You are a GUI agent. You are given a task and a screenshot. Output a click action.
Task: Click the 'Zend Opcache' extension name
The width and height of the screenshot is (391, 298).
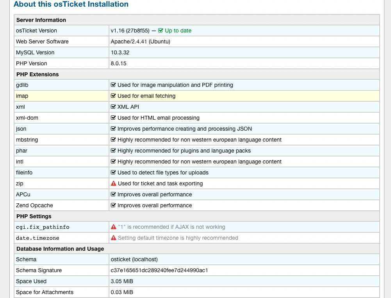(34, 206)
